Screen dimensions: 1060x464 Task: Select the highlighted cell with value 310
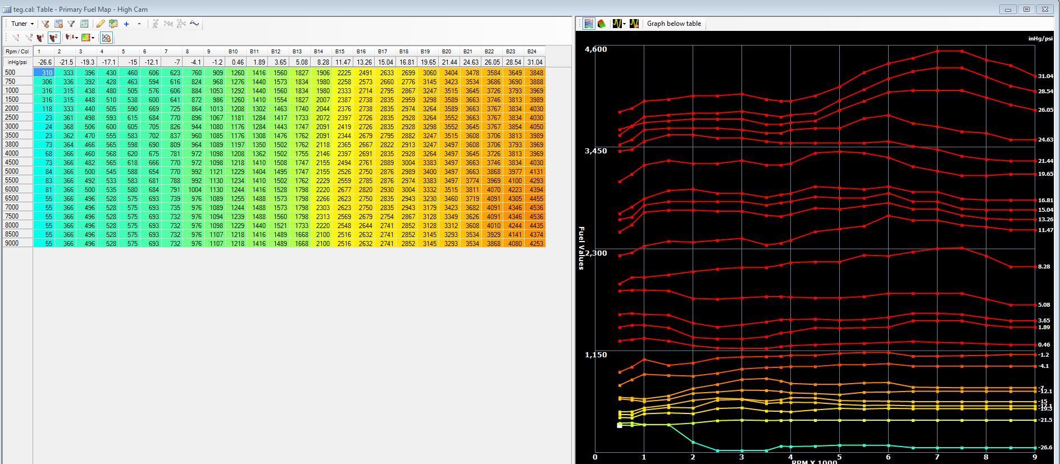pos(44,72)
